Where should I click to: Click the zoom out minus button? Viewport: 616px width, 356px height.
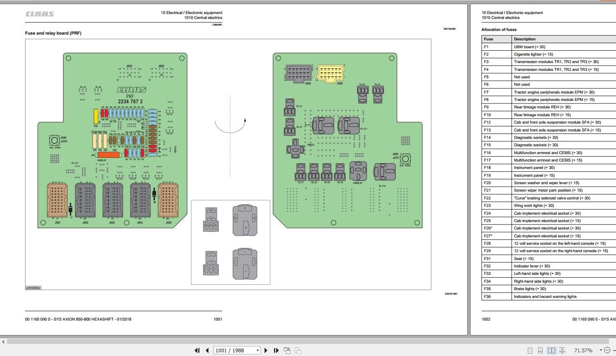[607, 350]
